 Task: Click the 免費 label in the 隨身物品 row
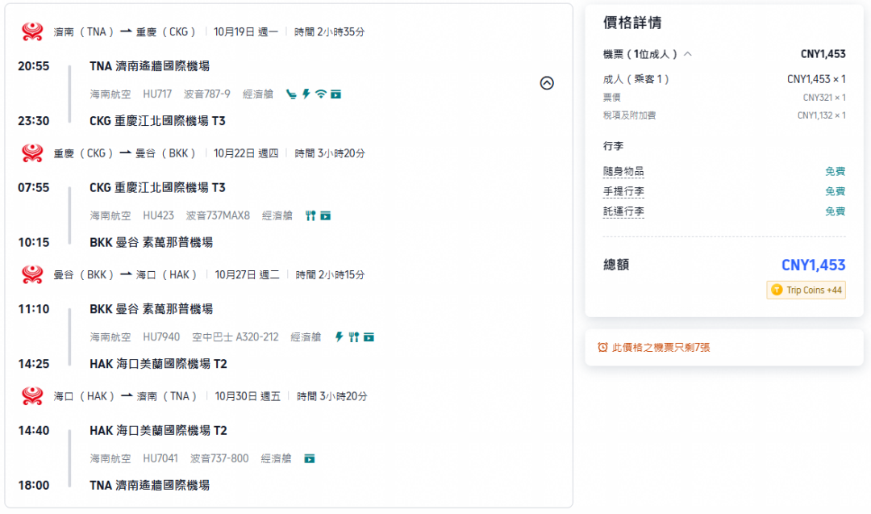coord(835,172)
